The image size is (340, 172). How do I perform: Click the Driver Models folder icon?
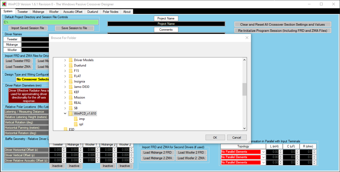tap(71, 60)
